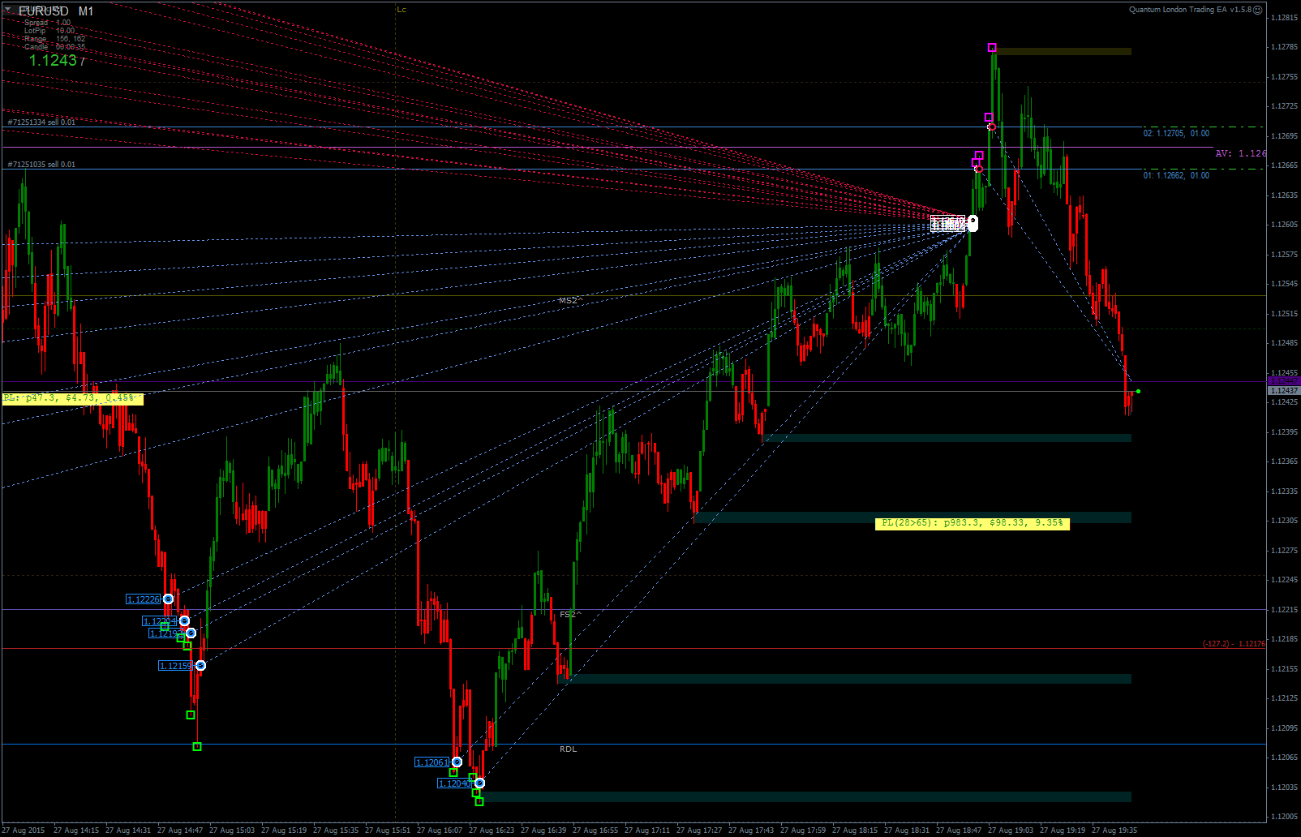Click the Lc label at the top
This screenshot has width=1301, height=837.
[x=401, y=10]
